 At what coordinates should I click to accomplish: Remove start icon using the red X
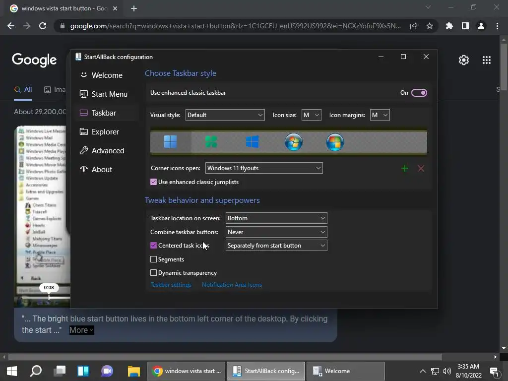(x=421, y=169)
